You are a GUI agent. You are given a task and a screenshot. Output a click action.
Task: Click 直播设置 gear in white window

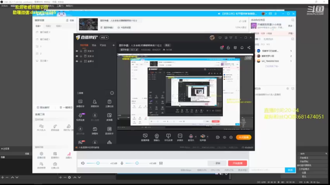click(x=41, y=155)
